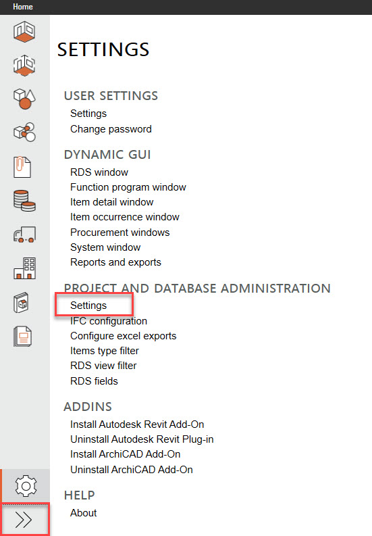Click the office buildings icon

pyautogui.click(x=24, y=268)
